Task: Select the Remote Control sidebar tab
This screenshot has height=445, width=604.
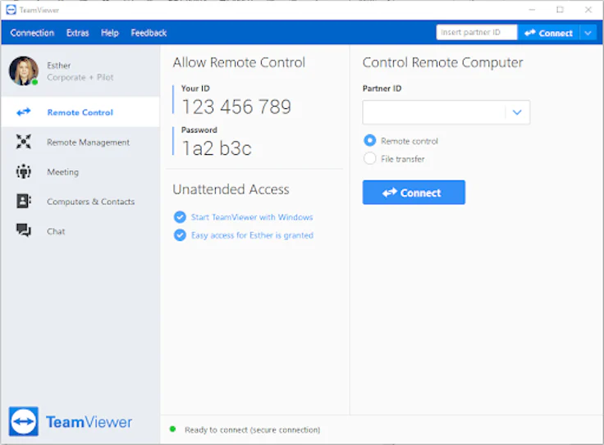Action: coord(80,112)
